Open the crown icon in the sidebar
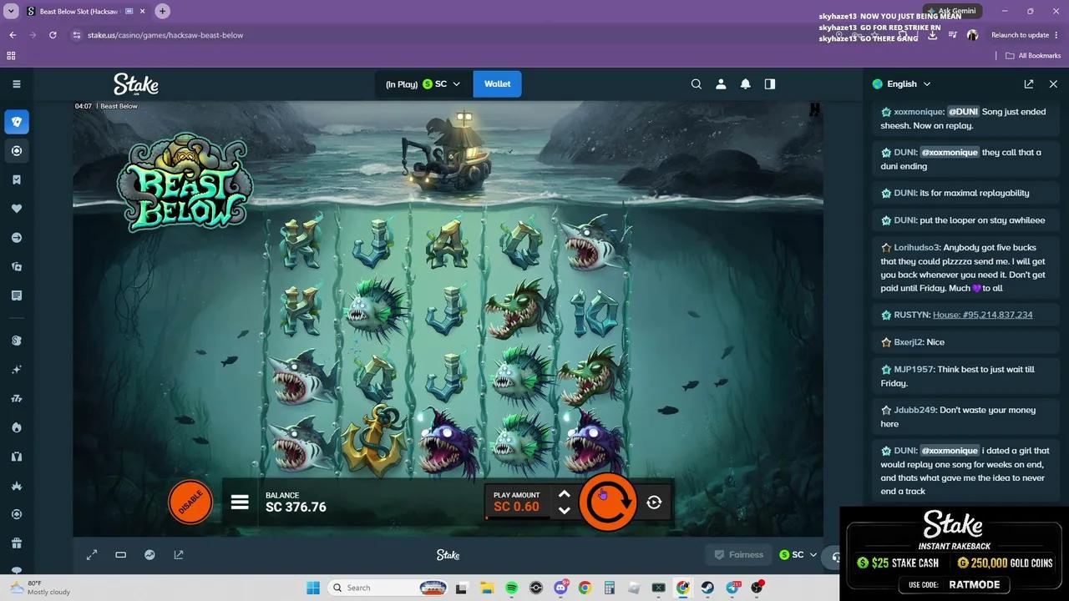Viewport: 1069px width, 601px height. [17, 486]
